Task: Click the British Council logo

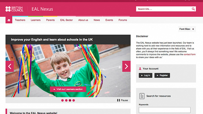Action: coord(14,9)
